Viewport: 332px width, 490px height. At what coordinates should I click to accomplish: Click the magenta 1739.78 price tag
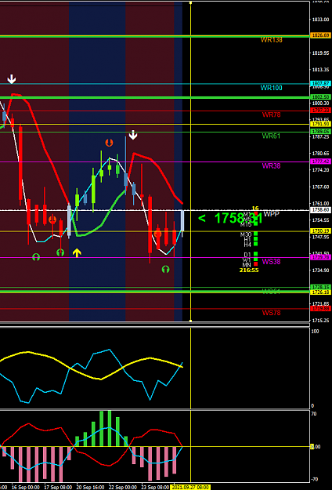tap(319, 257)
